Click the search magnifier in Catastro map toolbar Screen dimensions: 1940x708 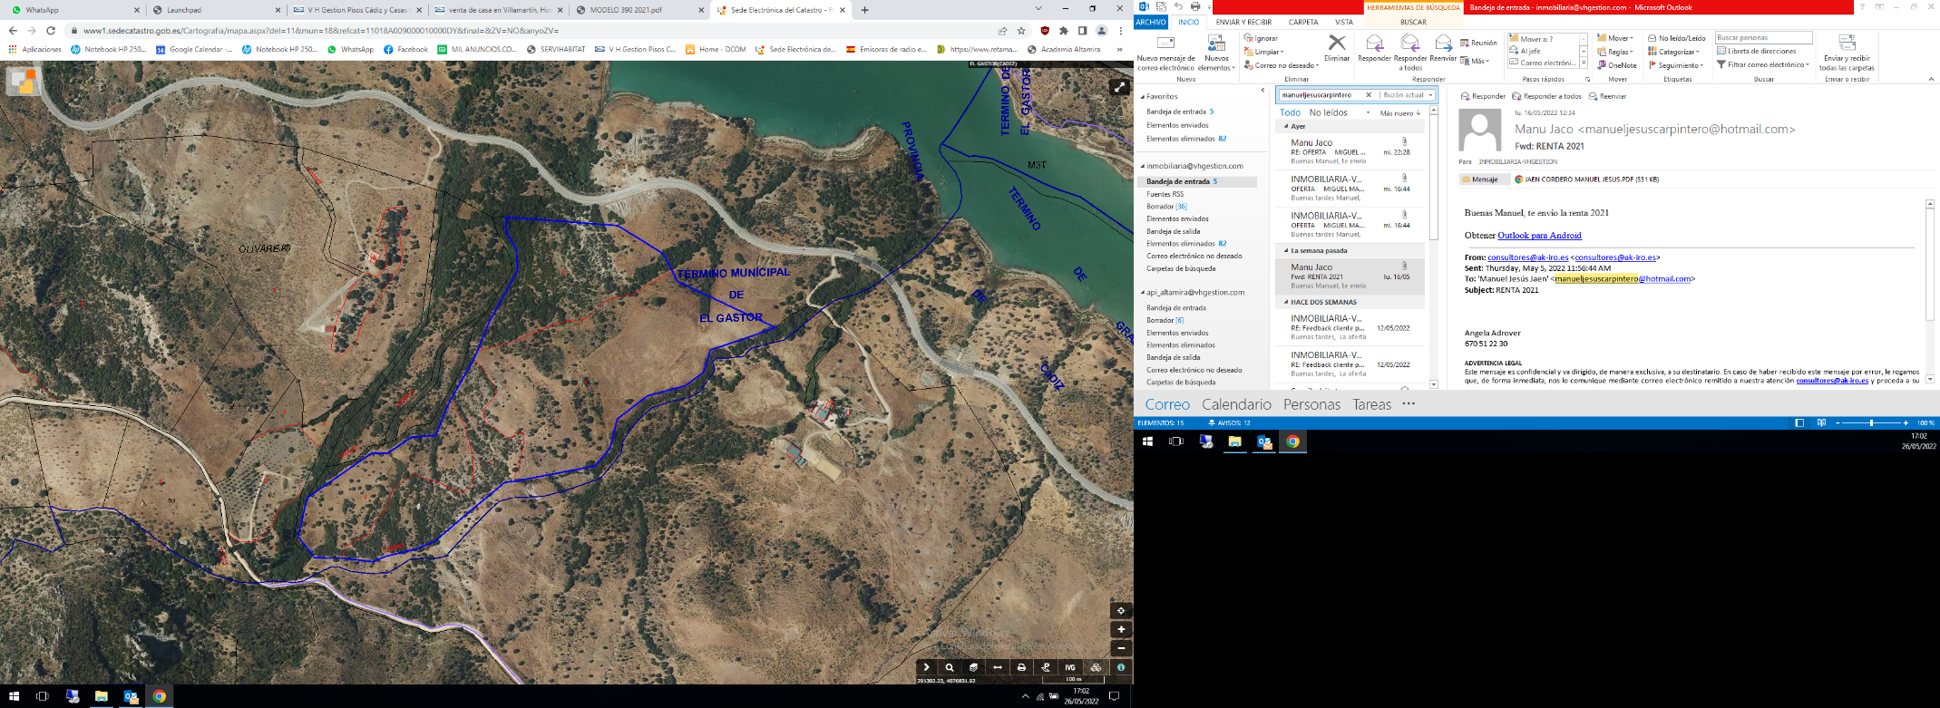[950, 667]
